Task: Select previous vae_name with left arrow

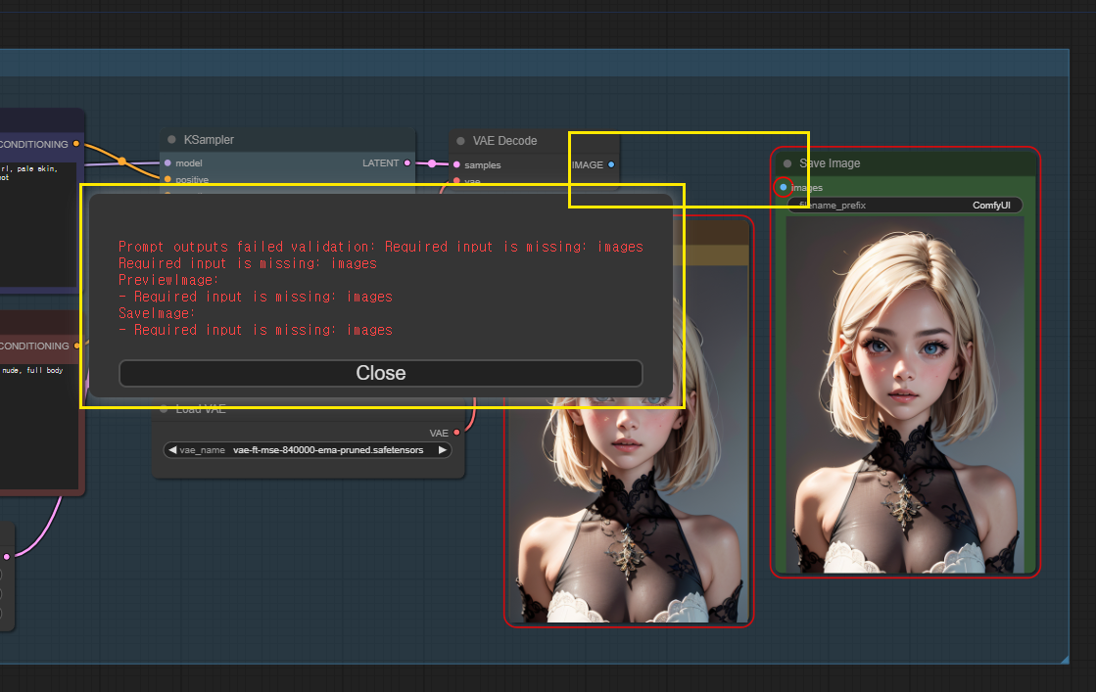Action: point(172,449)
